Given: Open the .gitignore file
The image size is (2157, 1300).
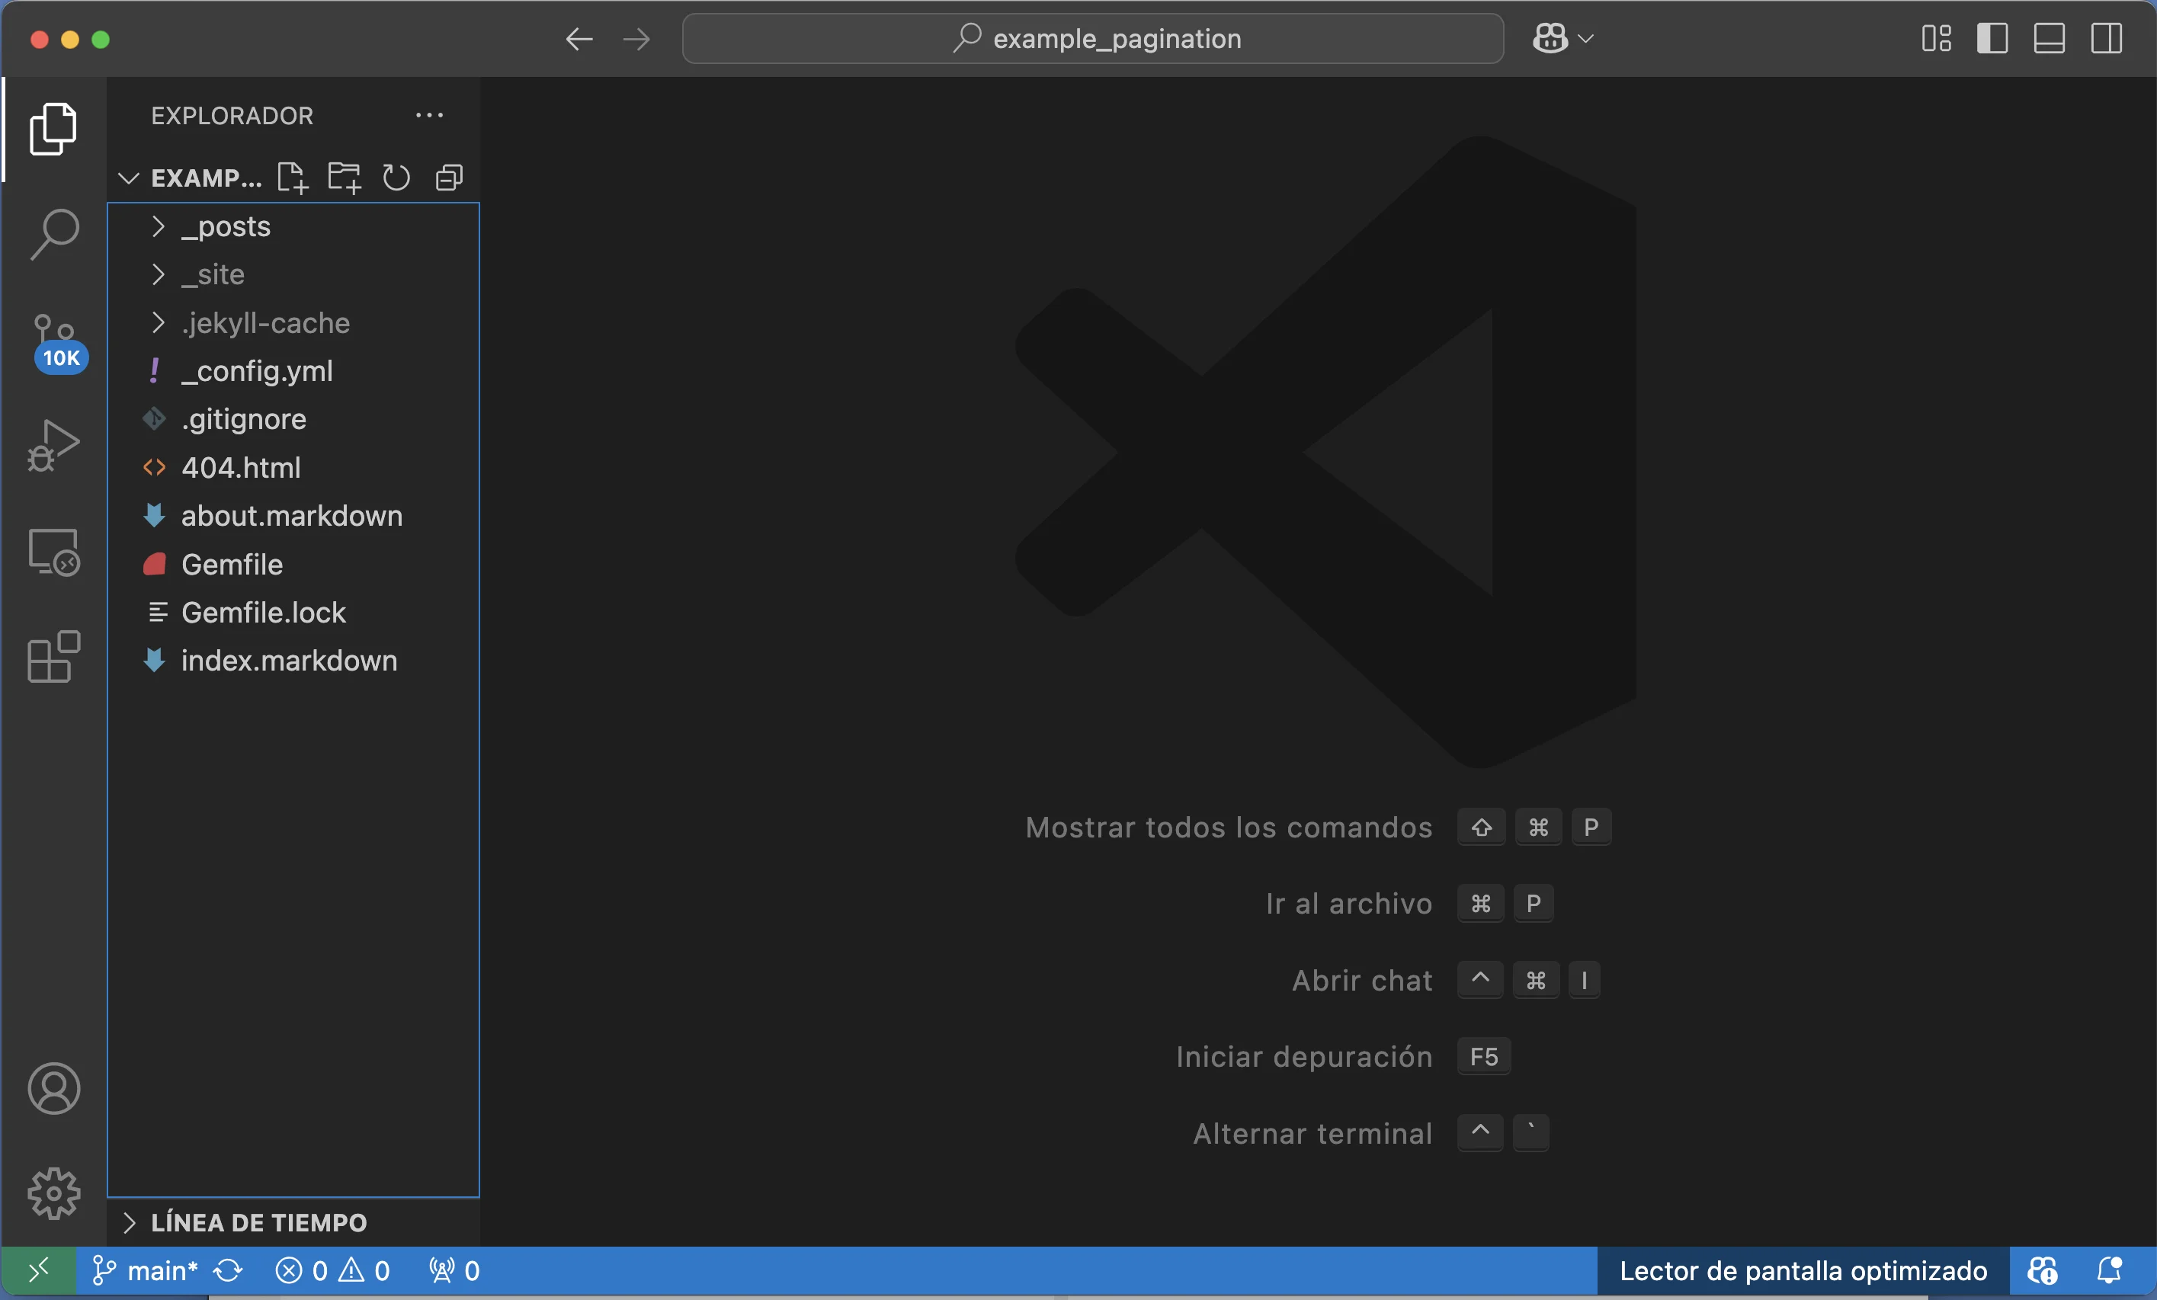Looking at the screenshot, I should tap(293, 419).
